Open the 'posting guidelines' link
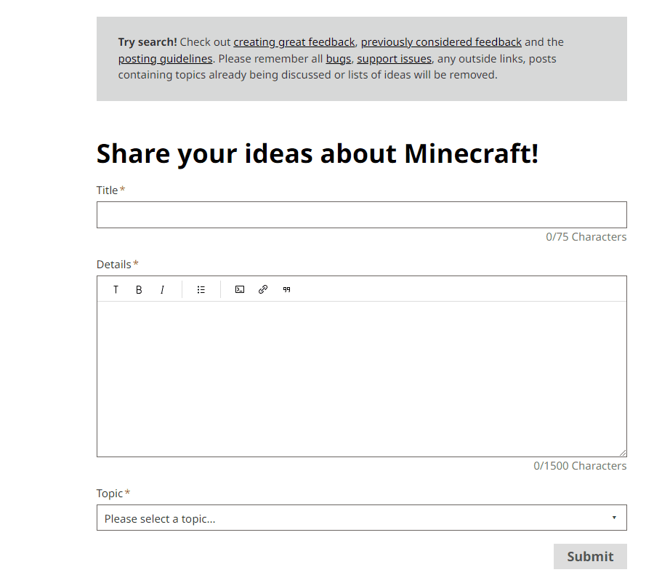Viewport: 670px width, 575px height. (x=166, y=59)
